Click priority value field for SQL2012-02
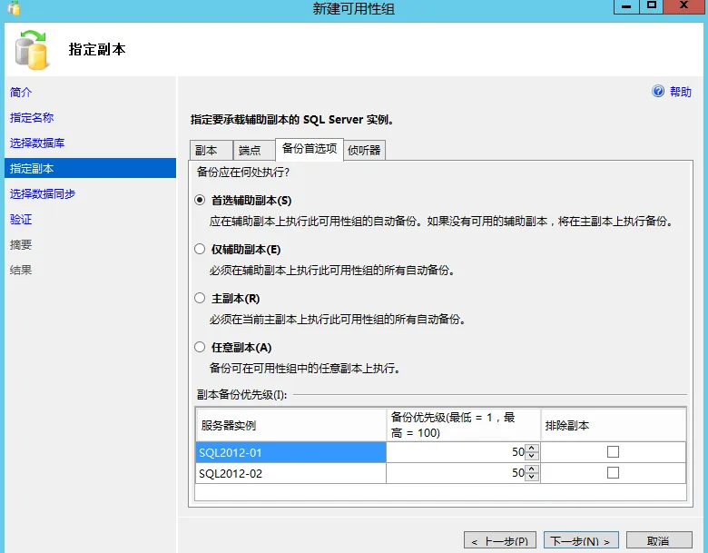This screenshot has height=553, width=708. (x=457, y=473)
